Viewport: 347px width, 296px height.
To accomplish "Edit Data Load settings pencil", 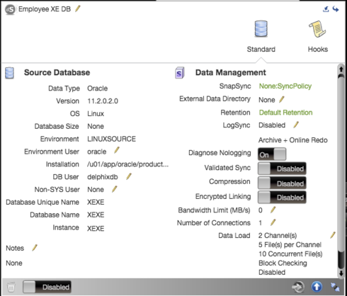I will point(333,235).
